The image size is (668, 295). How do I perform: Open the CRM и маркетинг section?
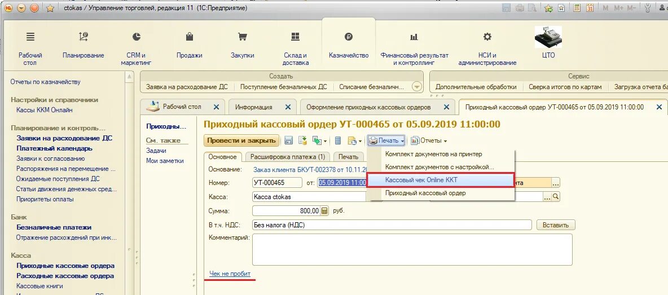coord(137,49)
